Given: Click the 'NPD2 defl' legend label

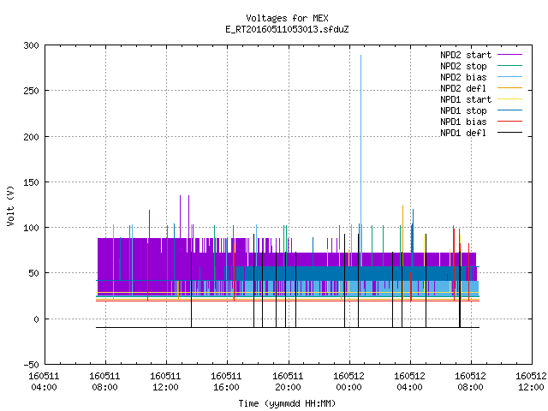Looking at the screenshot, I should click(x=463, y=88).
